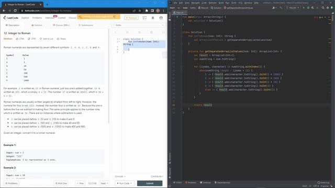Click the Solution breadcrumb in navigation bar

click(x=216, y=8)
